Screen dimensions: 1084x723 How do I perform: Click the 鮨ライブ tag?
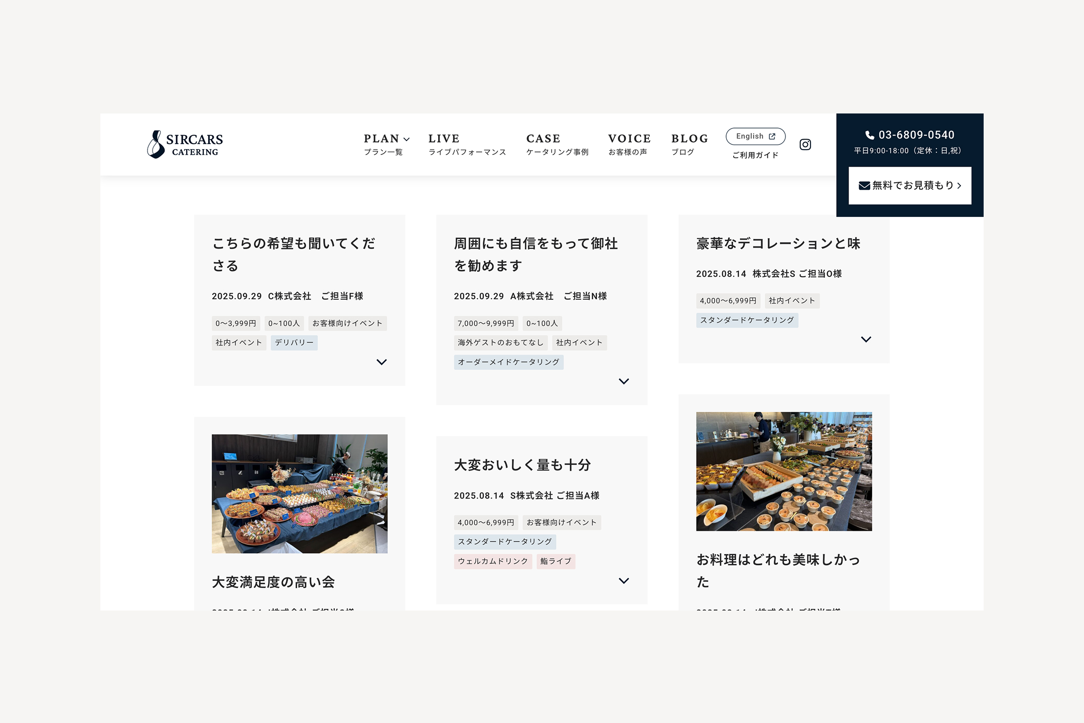point(556,561)
